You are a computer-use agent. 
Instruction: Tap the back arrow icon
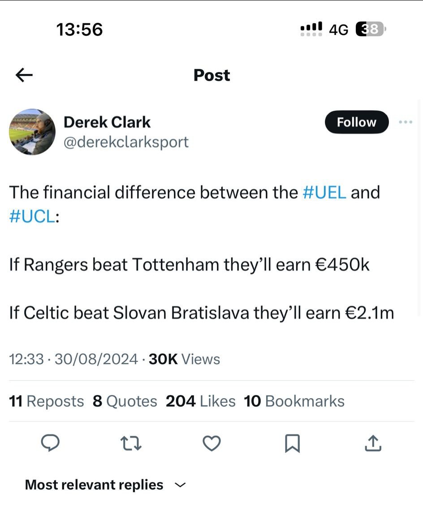(x=24, y=75)
